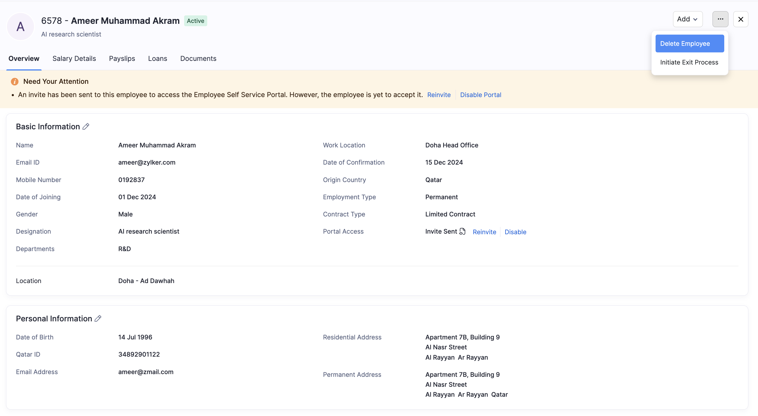Go to the Loans tab
Screen dimensions: 758x416
click(158, 58)
